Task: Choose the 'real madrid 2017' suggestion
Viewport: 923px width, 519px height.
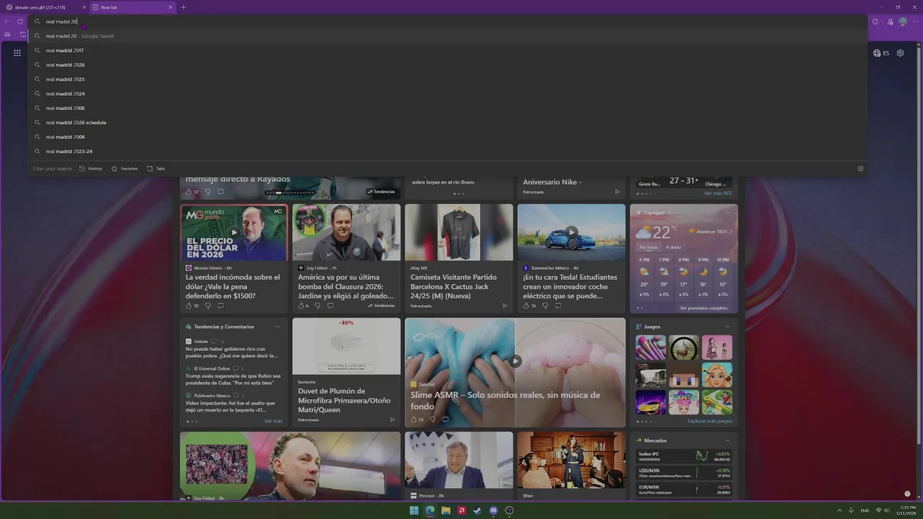Action: pyautogui.click(x=447, y=50)
